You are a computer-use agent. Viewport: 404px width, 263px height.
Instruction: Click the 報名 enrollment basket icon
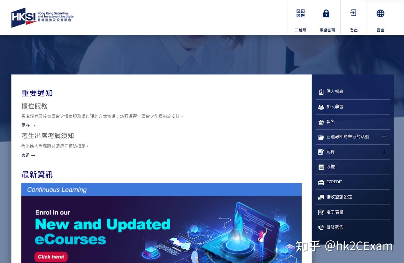pos(321,122)
